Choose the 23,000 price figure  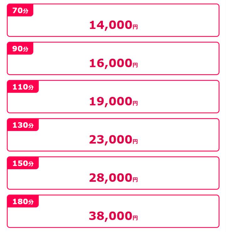[110, 140]
